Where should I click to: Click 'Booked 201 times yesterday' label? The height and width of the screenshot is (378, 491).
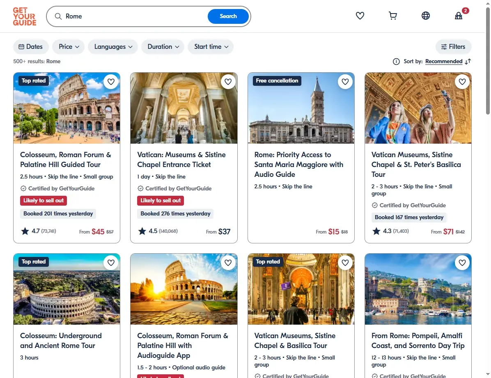pos(58,213)
